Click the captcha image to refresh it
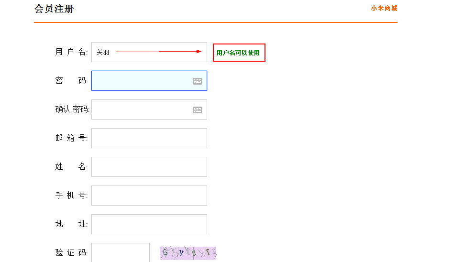This screenshot has width=452, height=262. [188, 253]
